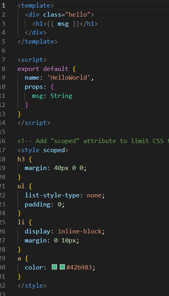Click the msg key inside props
Viewport: 169px width, 296px height.
tap(38, 96)
